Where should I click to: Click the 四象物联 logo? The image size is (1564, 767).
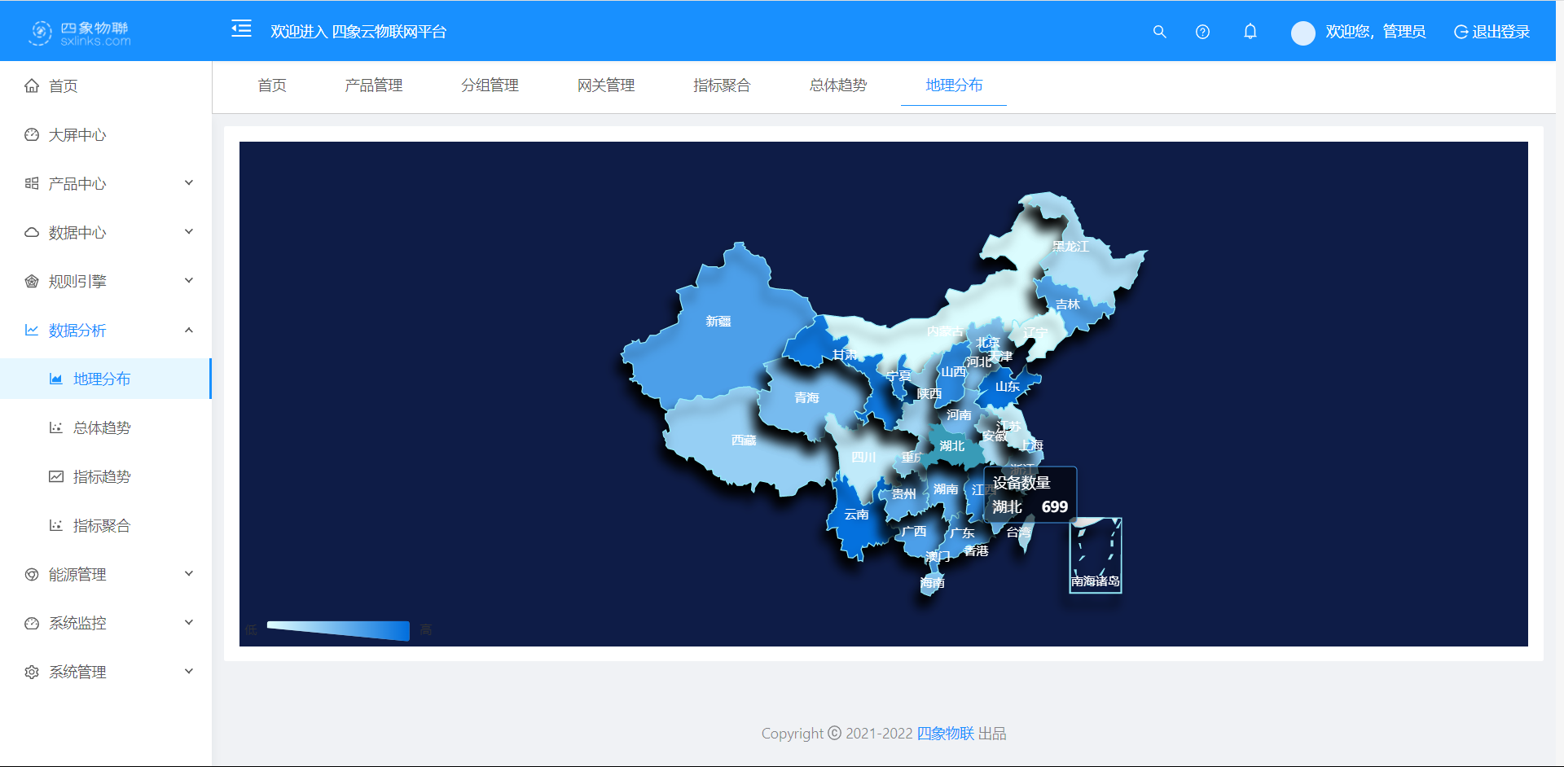(x=80, y=33)
